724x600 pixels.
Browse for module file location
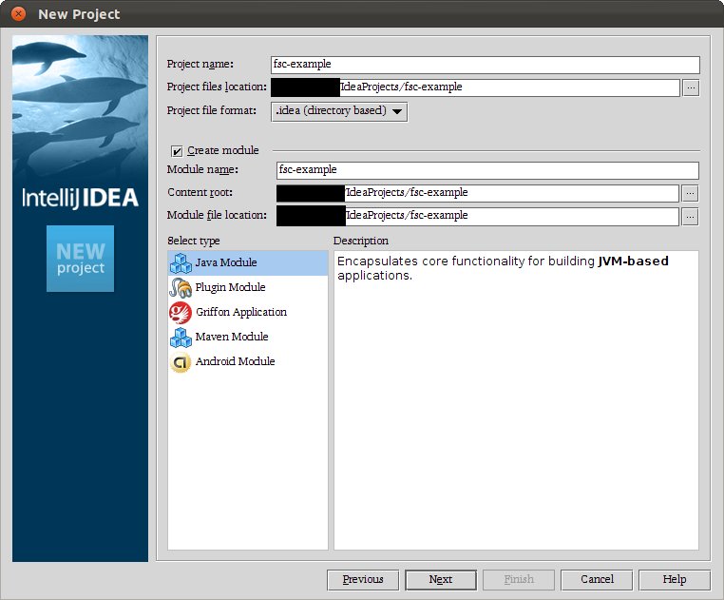pos(690,217)
